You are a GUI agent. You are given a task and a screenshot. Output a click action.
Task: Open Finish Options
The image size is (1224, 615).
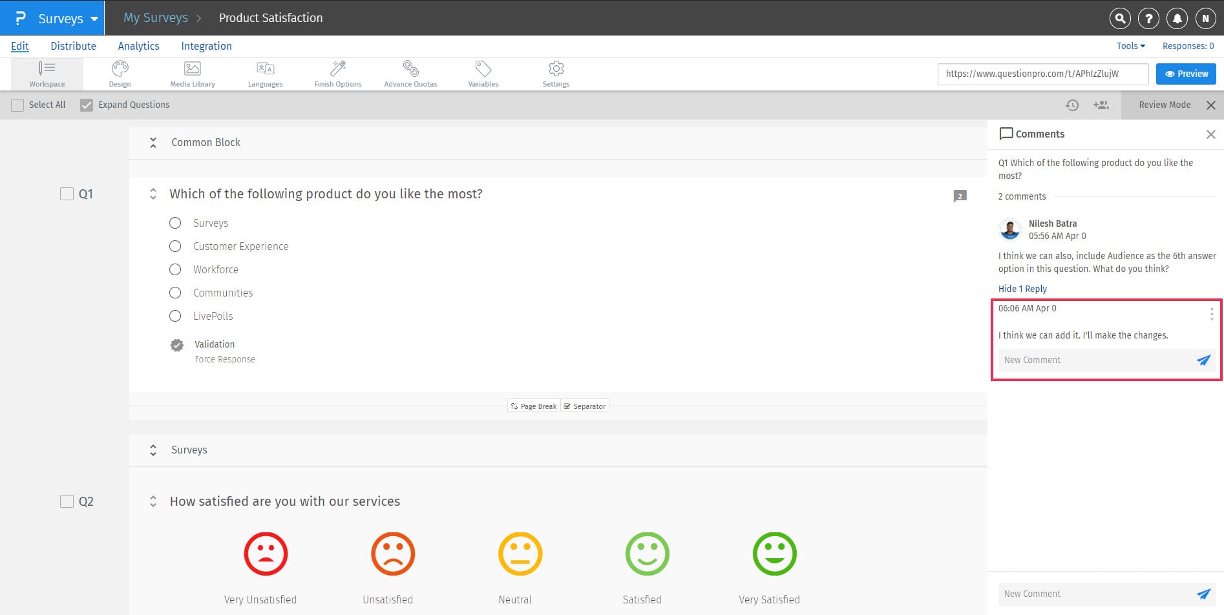(337, 73)
